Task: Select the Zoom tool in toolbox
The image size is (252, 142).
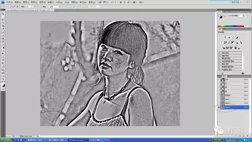Action: pyautogui.click(x=3, y=79)
